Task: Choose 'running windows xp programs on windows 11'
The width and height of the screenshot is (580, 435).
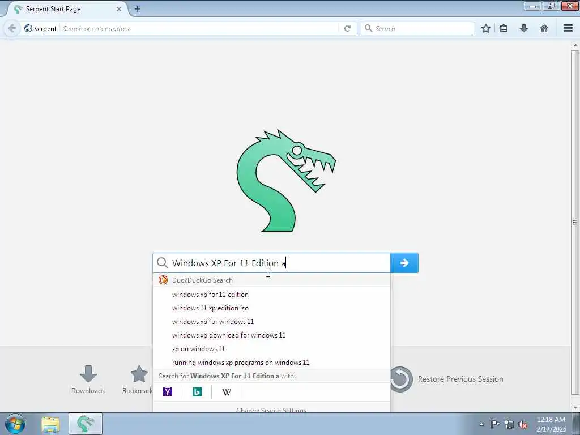Action: pyautogui.click(x=271, y=362)
